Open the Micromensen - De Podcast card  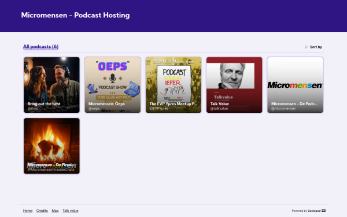pos(295,85)
